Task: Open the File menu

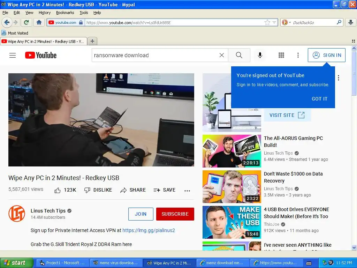Action: pos(5,13)
